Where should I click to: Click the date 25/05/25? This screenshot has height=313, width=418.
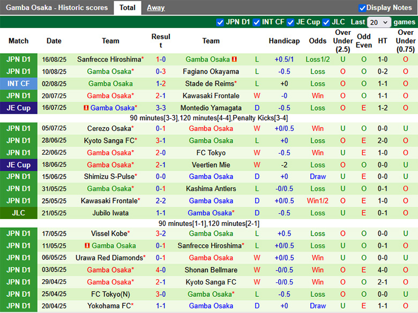tap(54, 201)
